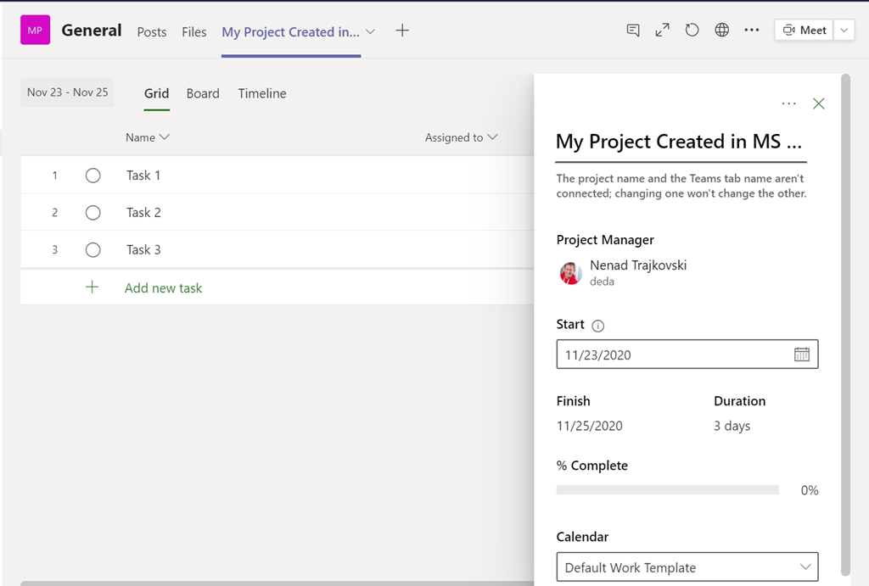Open the Meet button dropdown arrow

[x=844, y=31]
